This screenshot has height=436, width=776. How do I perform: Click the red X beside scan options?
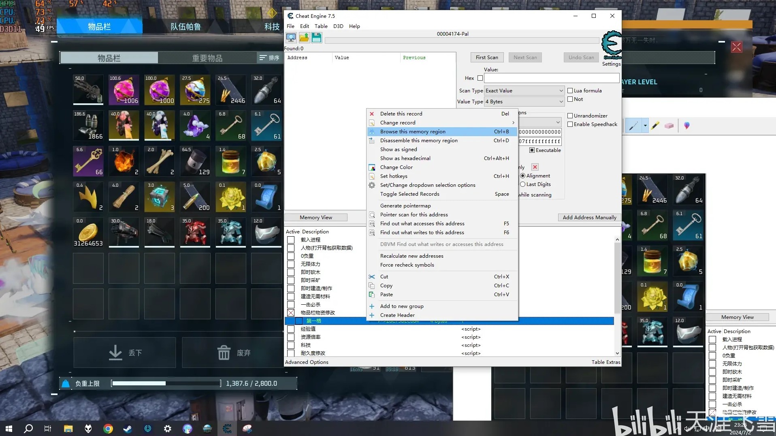pos(535,167)
